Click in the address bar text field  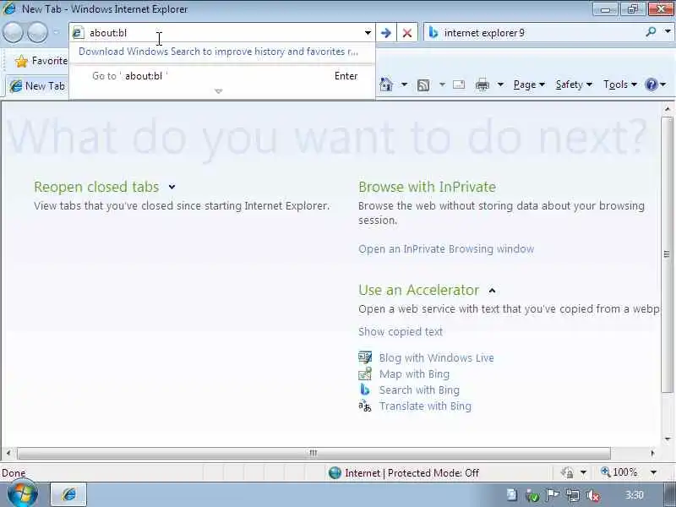coord(224,33)
